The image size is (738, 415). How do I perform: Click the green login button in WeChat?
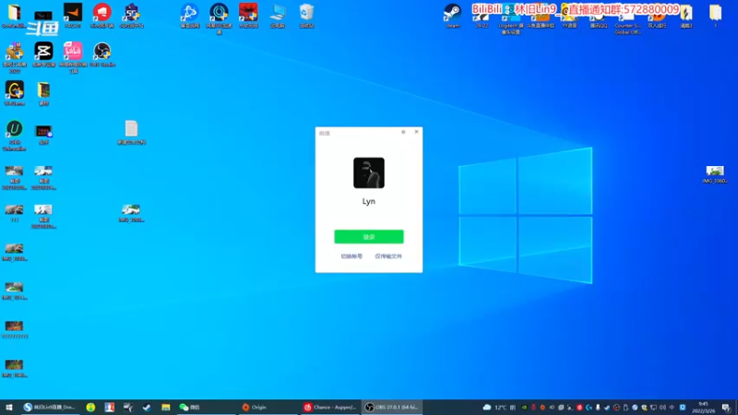[368, 237]
